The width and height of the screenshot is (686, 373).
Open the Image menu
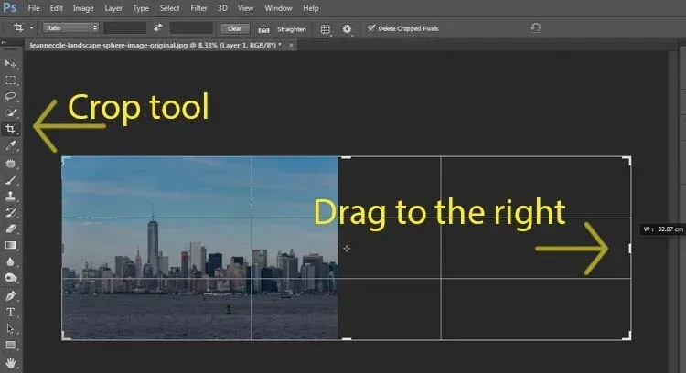pyautogui.click(x=82, y=8)
